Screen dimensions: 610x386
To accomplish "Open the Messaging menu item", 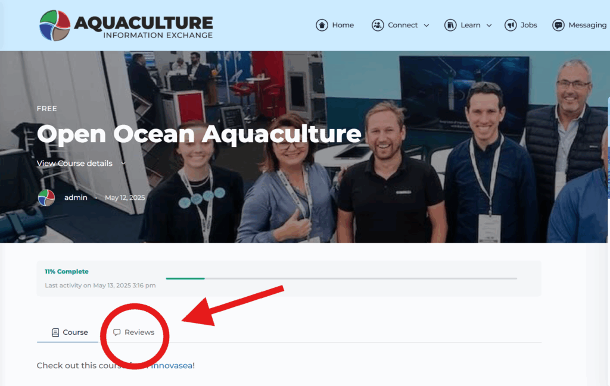I will pyautogui.click(x=579, y=25).
